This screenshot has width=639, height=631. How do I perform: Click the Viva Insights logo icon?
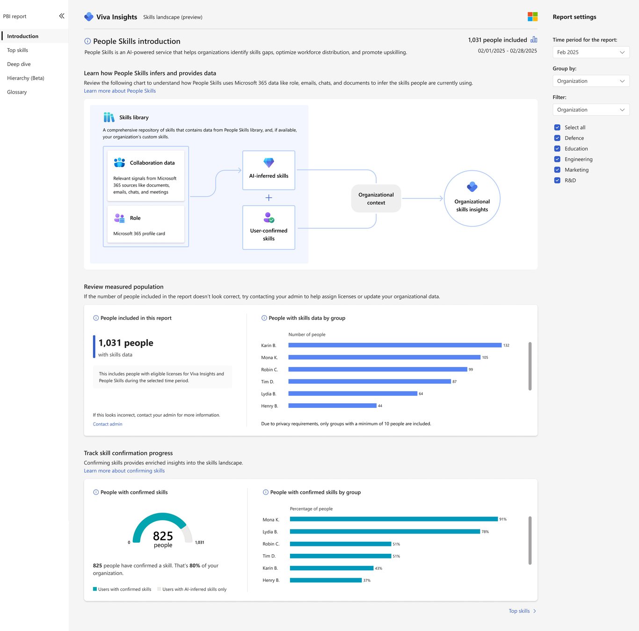click(89, 17)
